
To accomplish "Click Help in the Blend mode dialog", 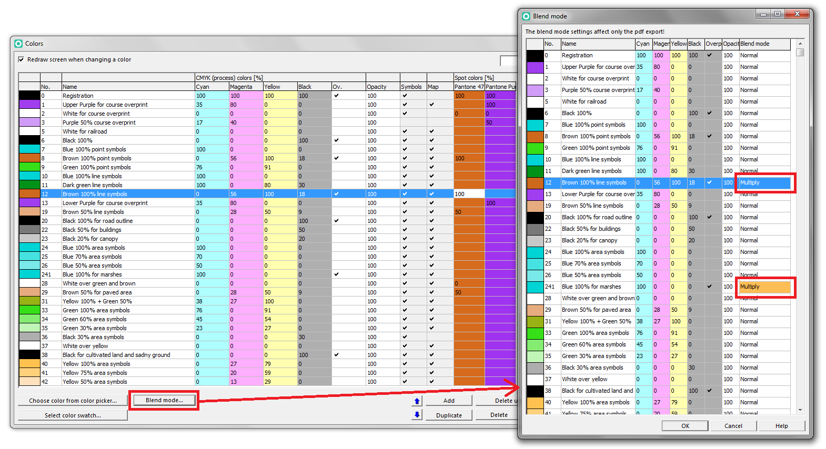I will click(x=781, y=426).
